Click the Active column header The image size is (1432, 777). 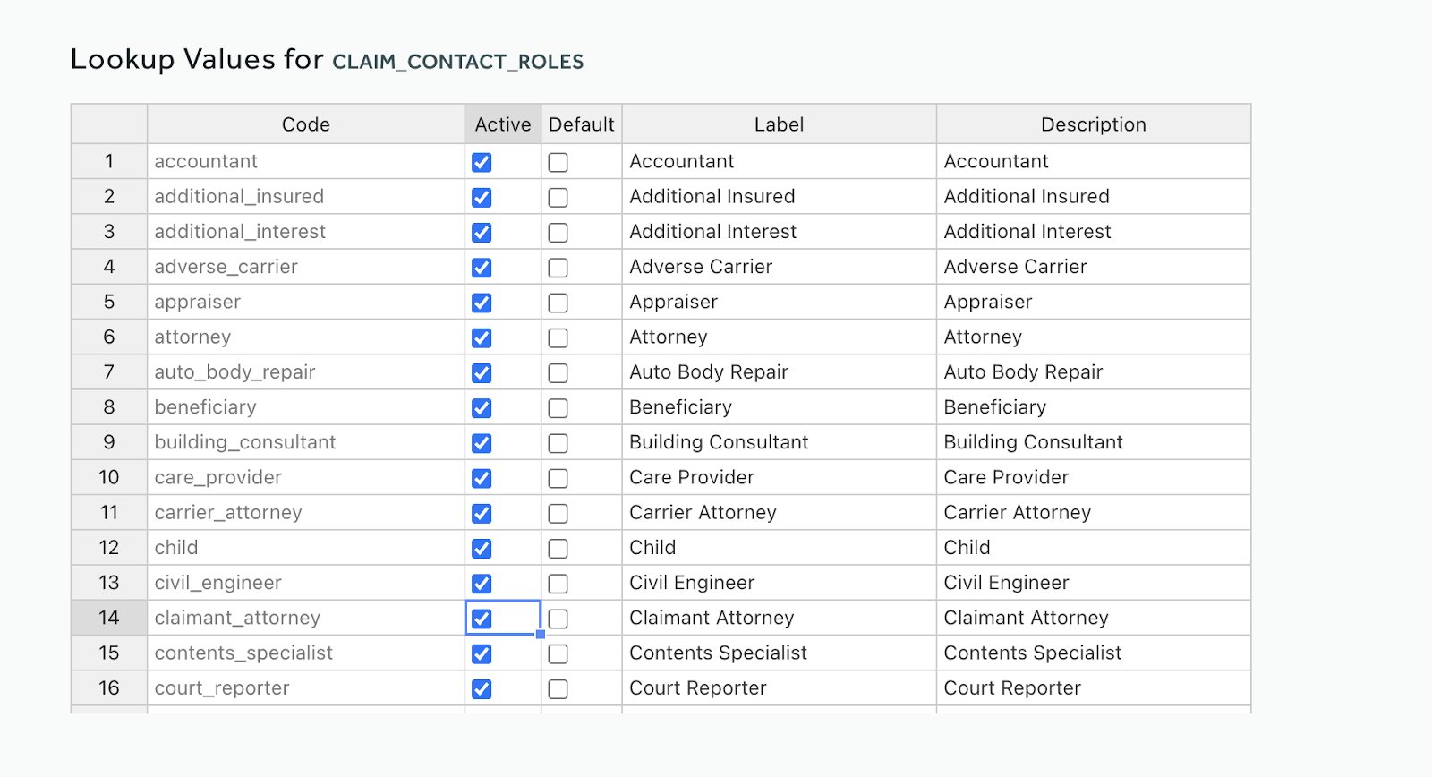503,124
